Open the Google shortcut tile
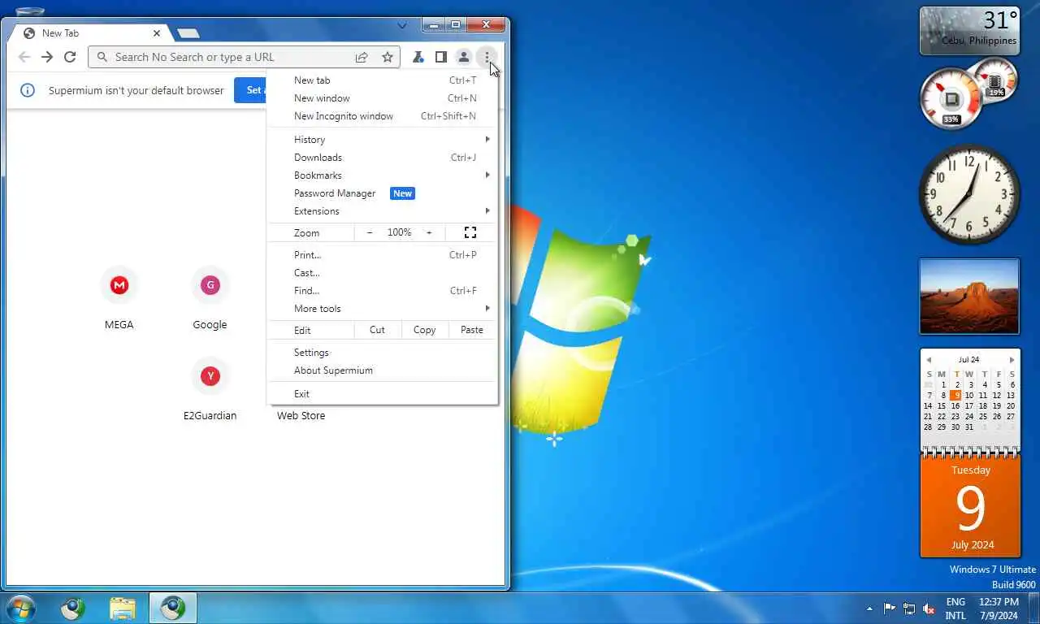Image resolution: width=1040 pixels, height=624 pixels. click(210, 299)
